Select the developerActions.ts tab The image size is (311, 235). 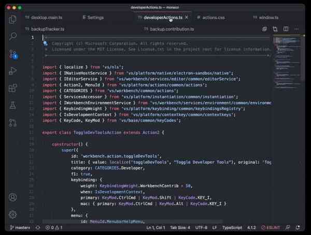coord(163,18)
